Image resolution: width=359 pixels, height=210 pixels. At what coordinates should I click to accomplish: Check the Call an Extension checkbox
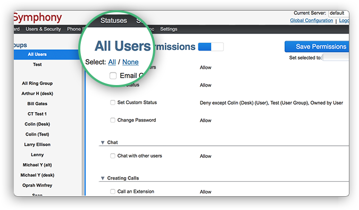click(113, 191)
